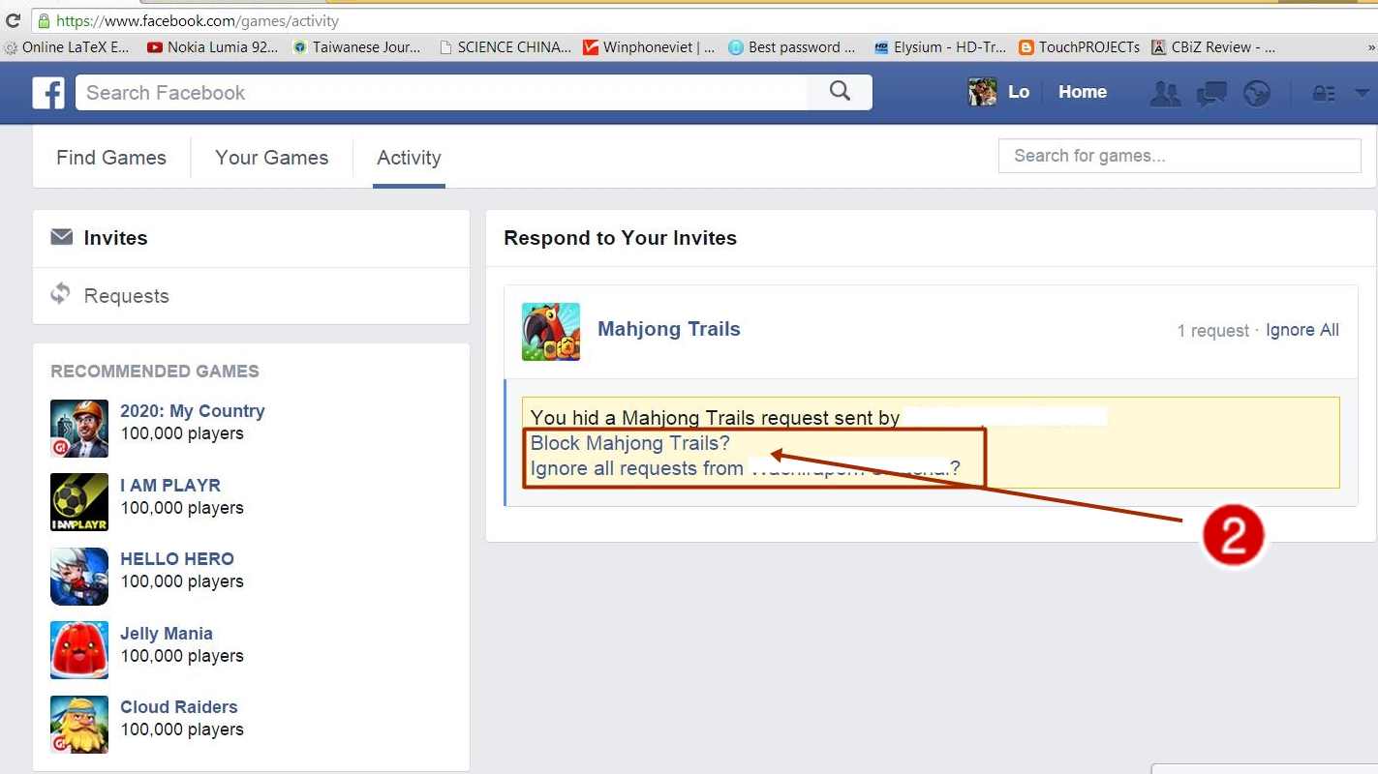The height and width of the screenshot is (774, 1378).
Task: Click the green HTTPS padlock icon
Action: pos(44,20)
